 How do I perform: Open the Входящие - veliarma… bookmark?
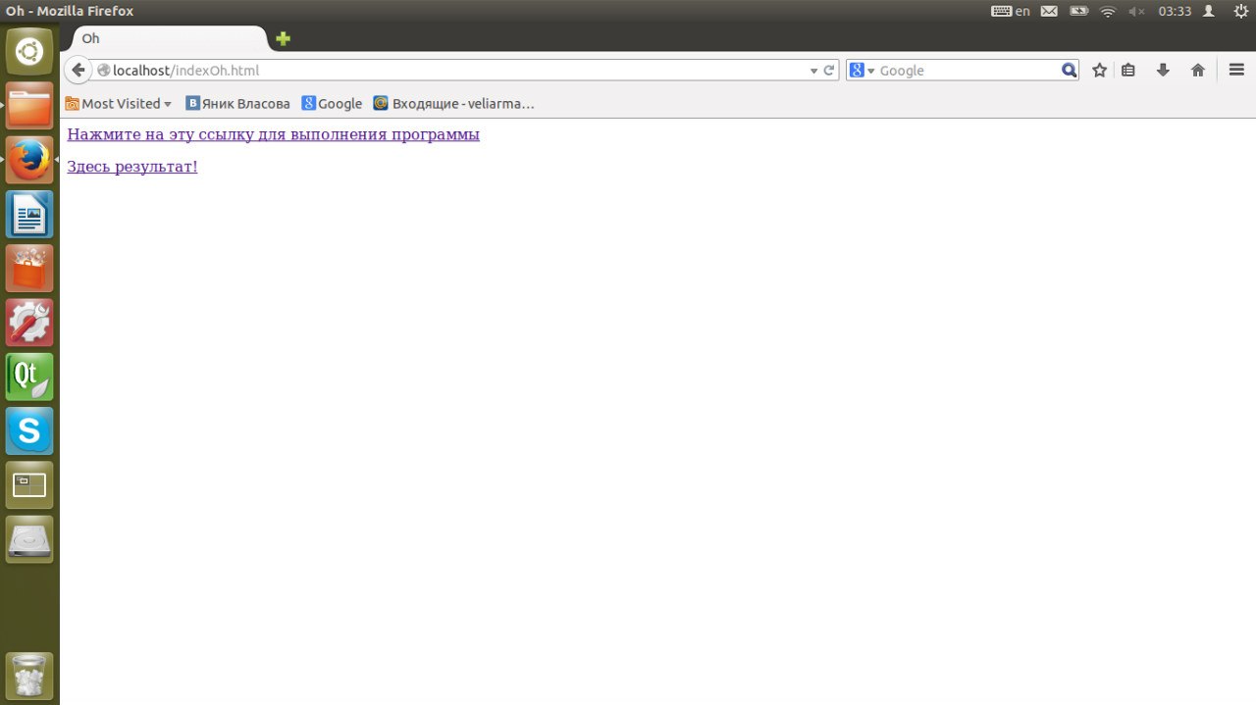coord(454,103)
